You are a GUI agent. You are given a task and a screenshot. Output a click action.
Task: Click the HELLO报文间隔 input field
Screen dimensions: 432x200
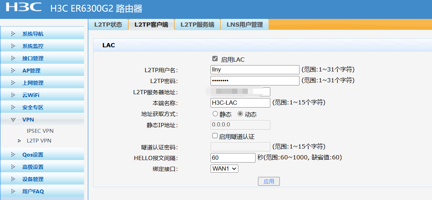point(233,158)
